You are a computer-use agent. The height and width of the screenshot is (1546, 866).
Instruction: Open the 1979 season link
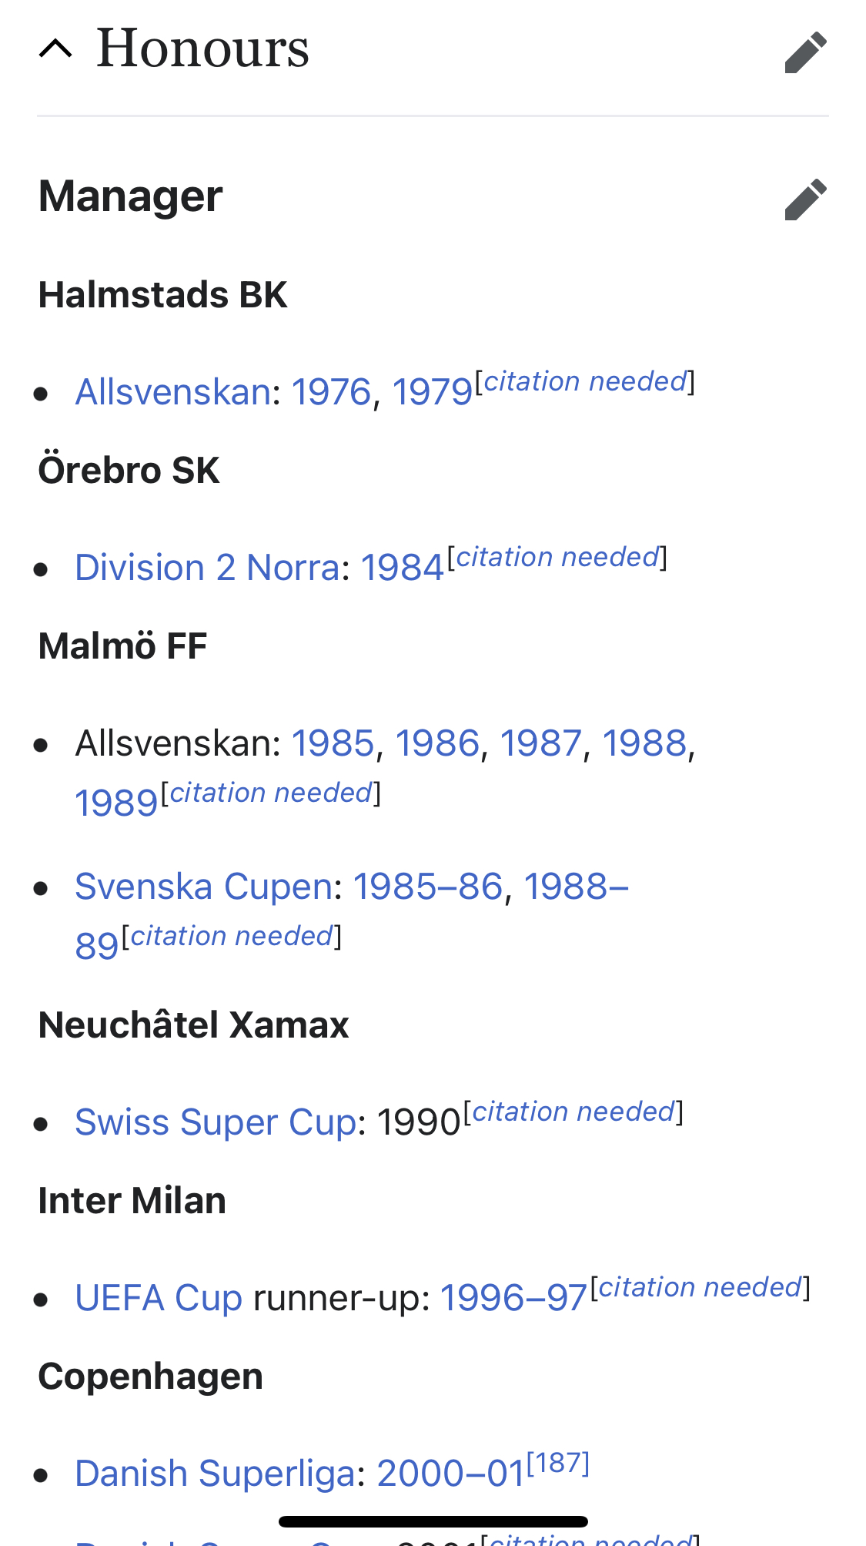point(432,392)
